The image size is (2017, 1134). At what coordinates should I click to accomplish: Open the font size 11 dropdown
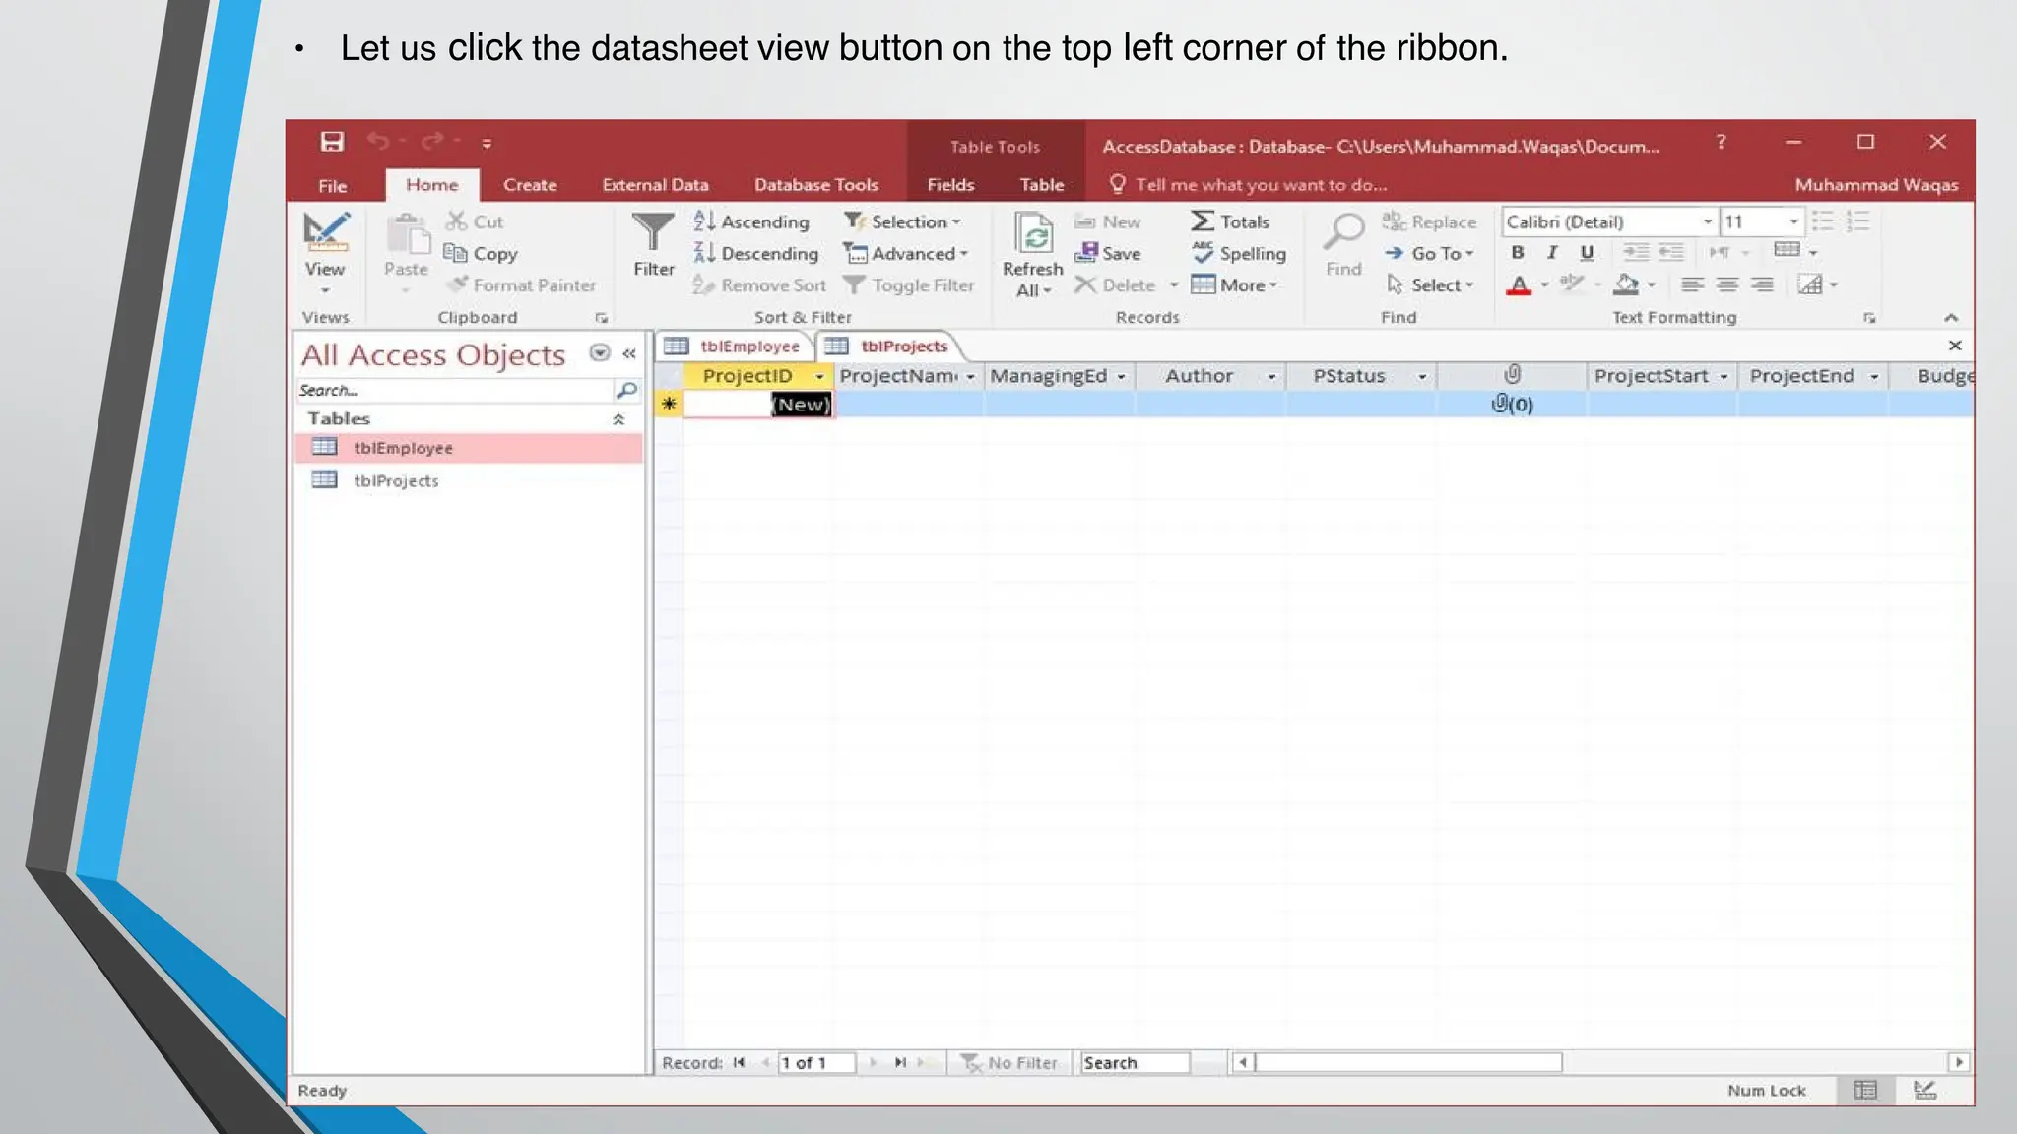(x=1793, y=221)
